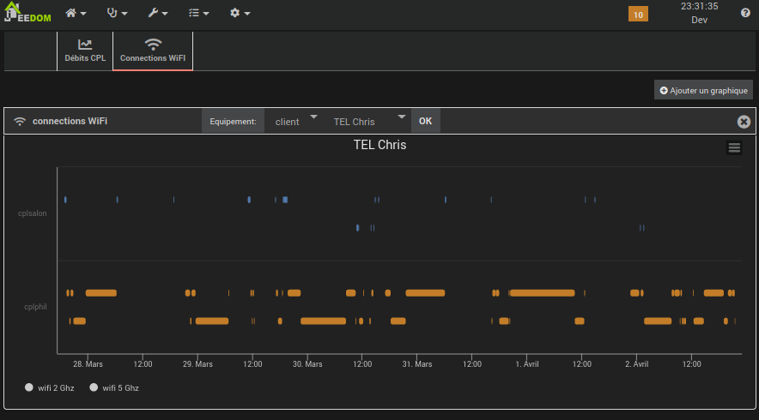Open the checklist plugins menu
759x420 pixels.
[x=198, y=13]
